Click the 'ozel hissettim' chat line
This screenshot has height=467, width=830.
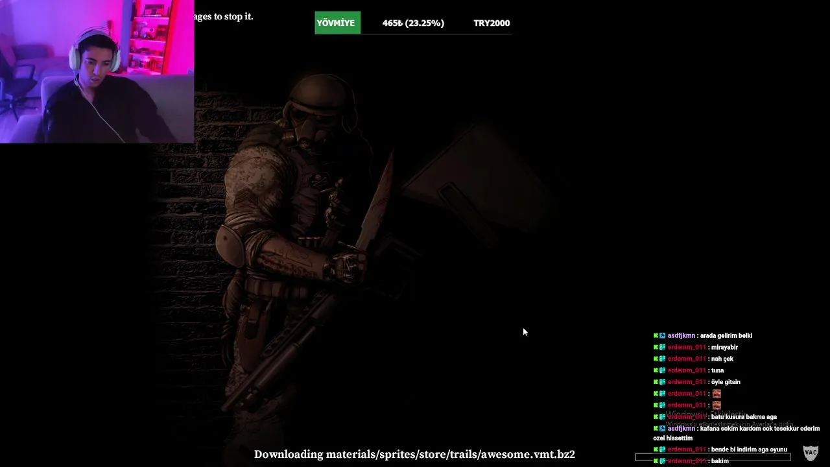tap(672, 438)
